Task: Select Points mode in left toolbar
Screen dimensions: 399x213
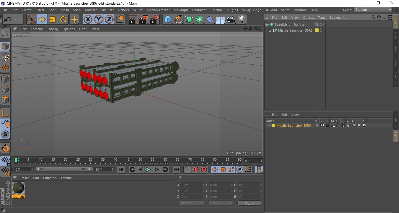Action: [5, 78]
